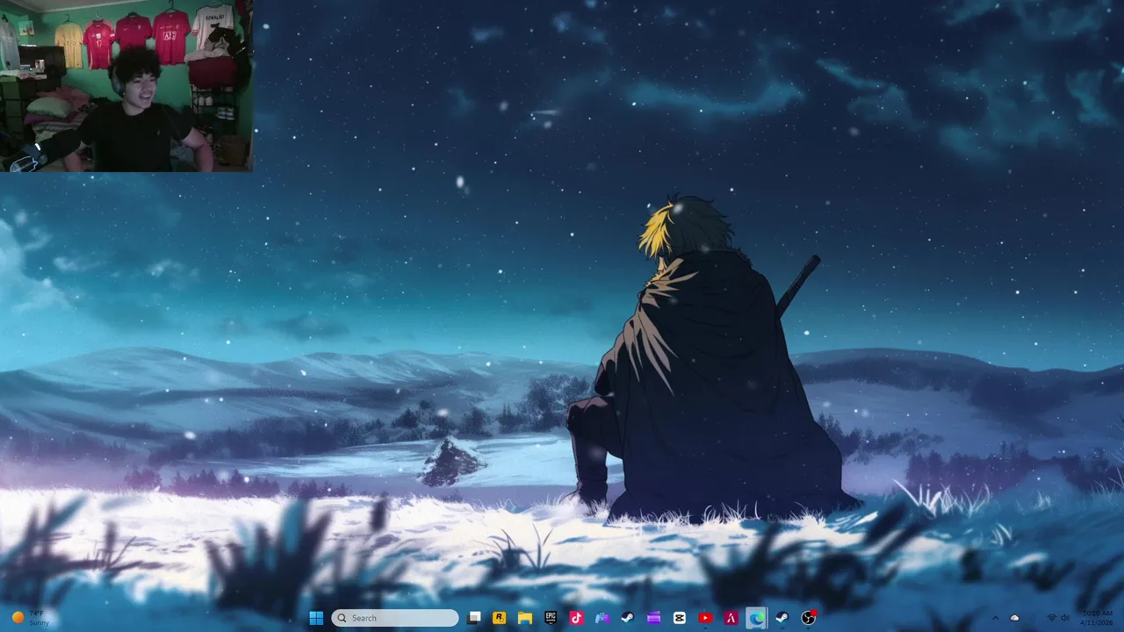Screen dimensions: 1124x632
Task: Open the game controller app icon
Action: tap(602, 618)
